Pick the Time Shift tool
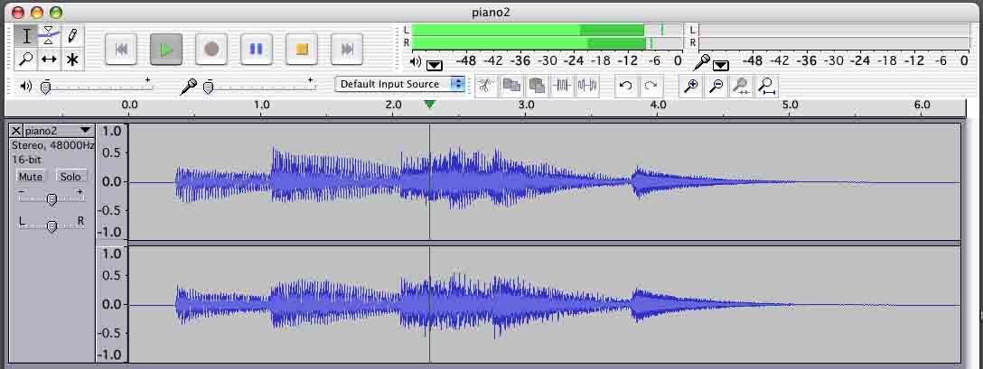The image size is (983, 369). 50,60
